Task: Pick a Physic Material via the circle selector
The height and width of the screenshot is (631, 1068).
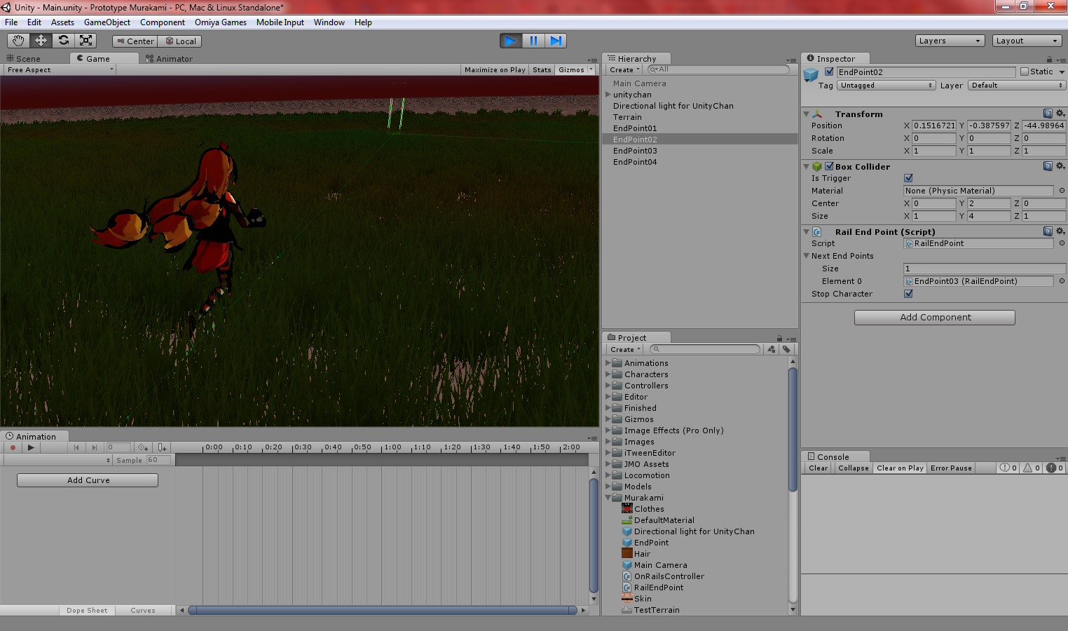Action: pyautogui.click(x=1062, y=191)
